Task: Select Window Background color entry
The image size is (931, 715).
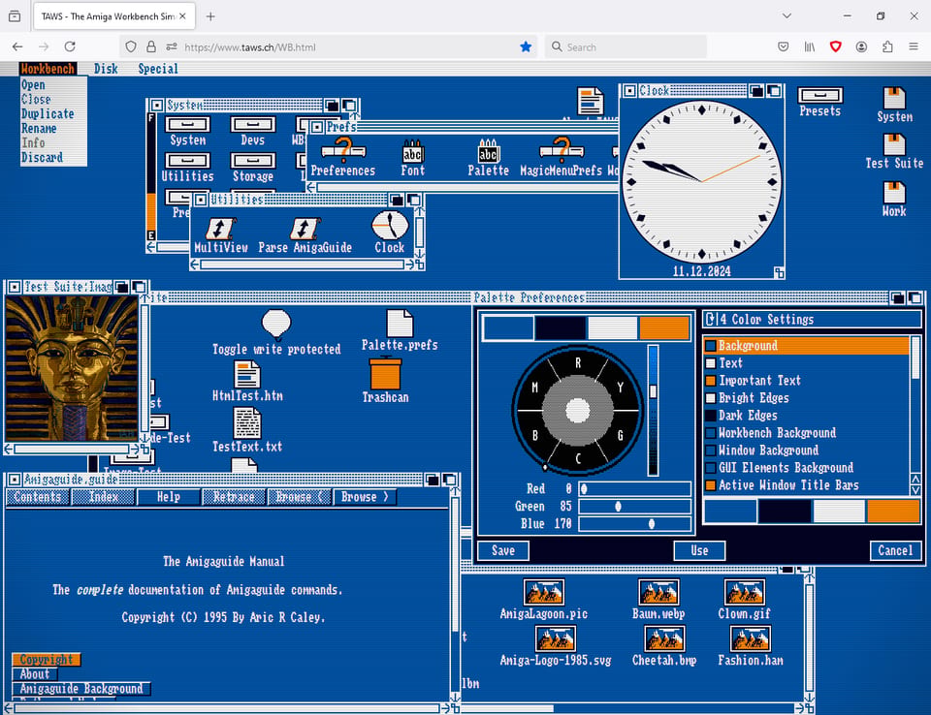Action: click(806, 450)
